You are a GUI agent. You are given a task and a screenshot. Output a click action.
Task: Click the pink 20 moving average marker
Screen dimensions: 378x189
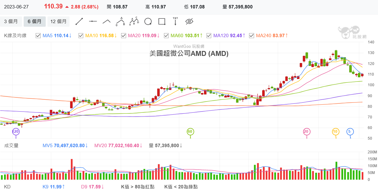click(x=307, y=132)
